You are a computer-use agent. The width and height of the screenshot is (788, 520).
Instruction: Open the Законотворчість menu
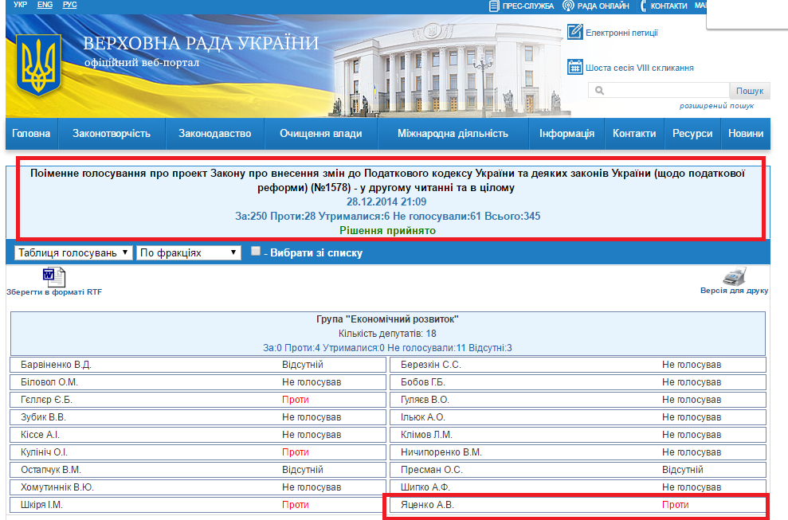pyautogui.click(x=112, y=134)
